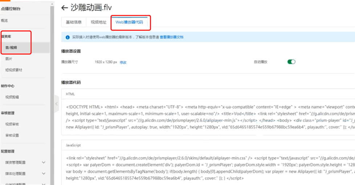
Task: Open 视频审核 under 审核管理
Action: coord(12,124)
